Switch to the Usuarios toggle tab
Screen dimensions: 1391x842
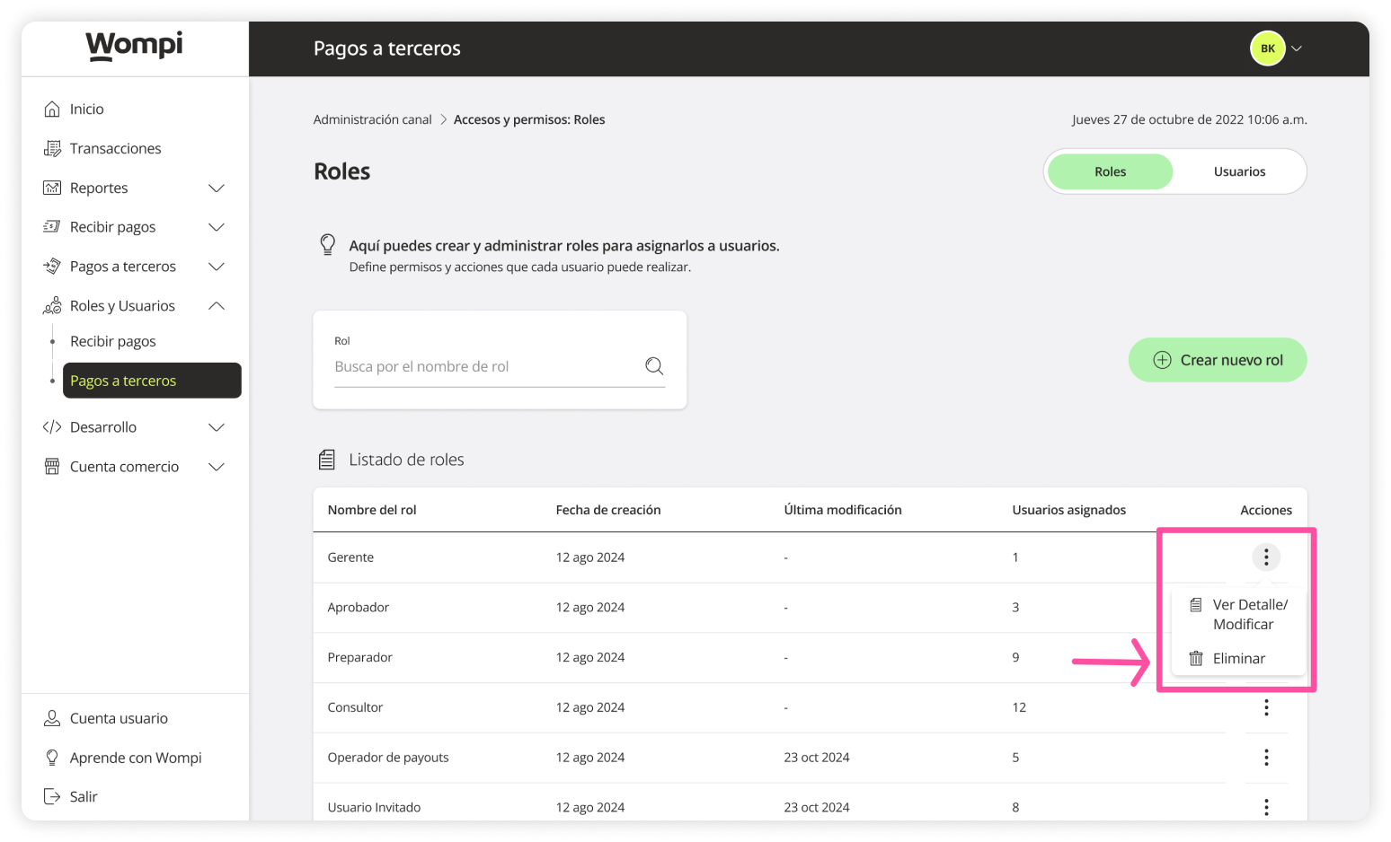[x=1239, y=171]
